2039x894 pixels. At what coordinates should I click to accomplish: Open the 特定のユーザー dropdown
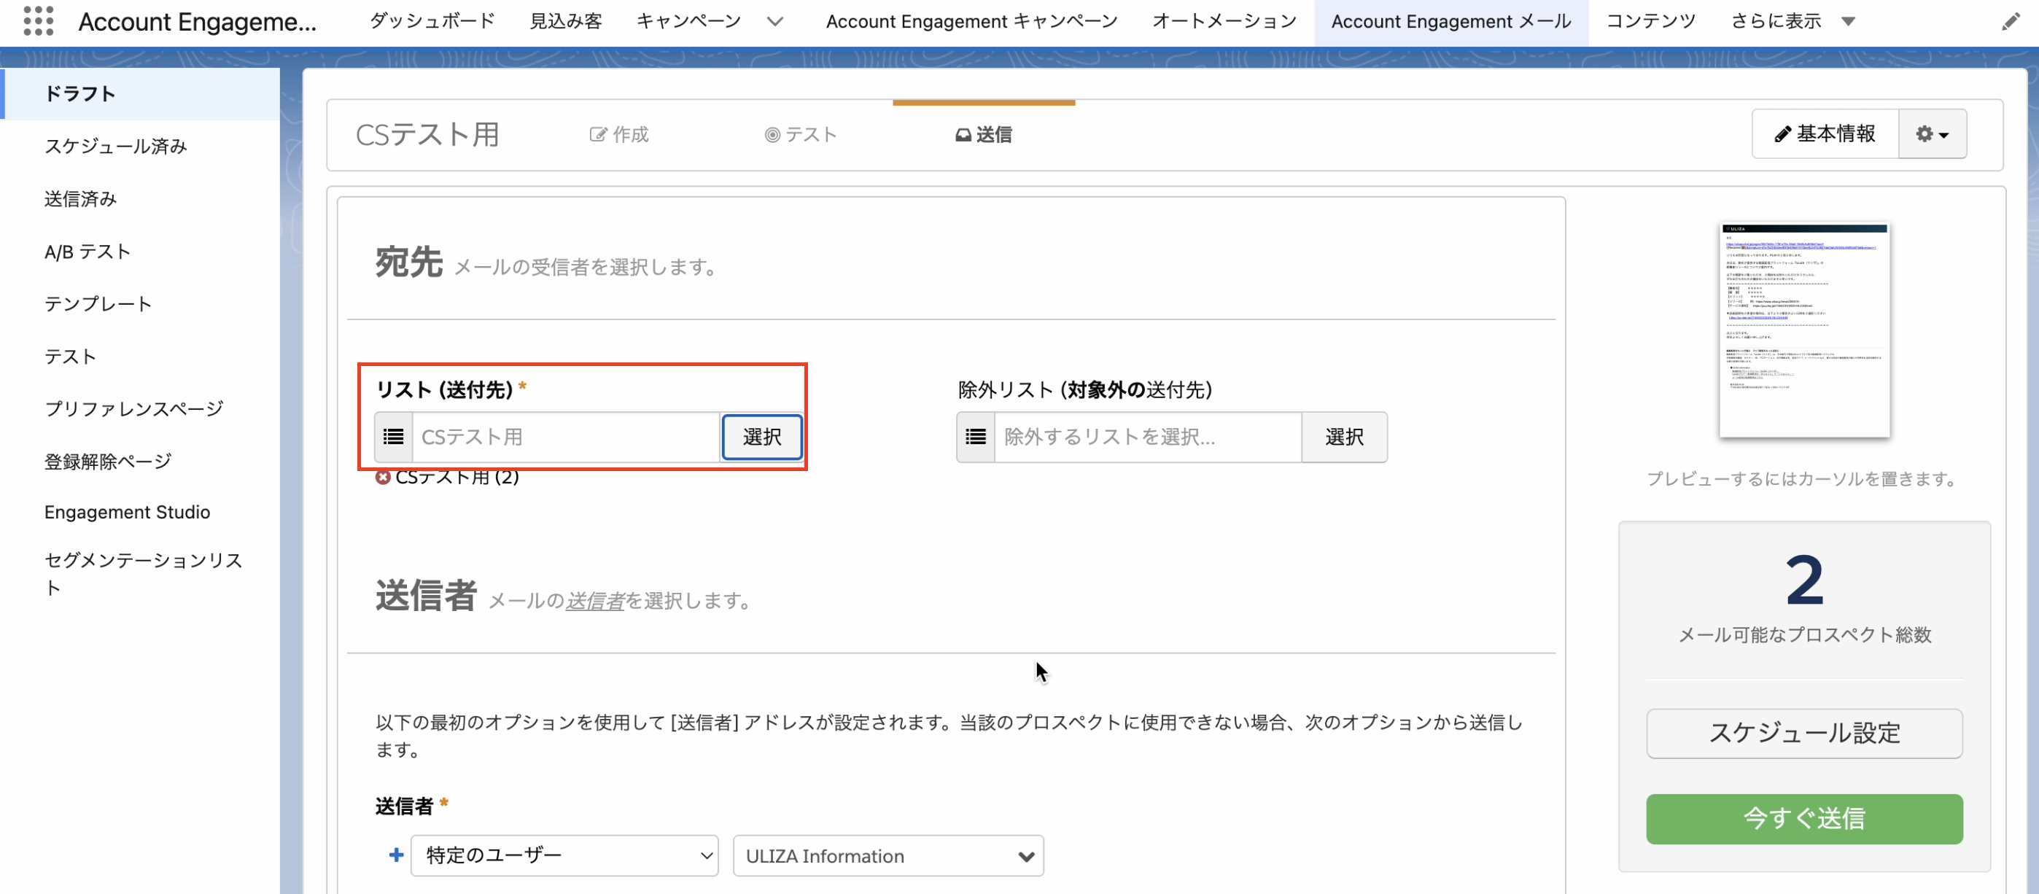564,855
